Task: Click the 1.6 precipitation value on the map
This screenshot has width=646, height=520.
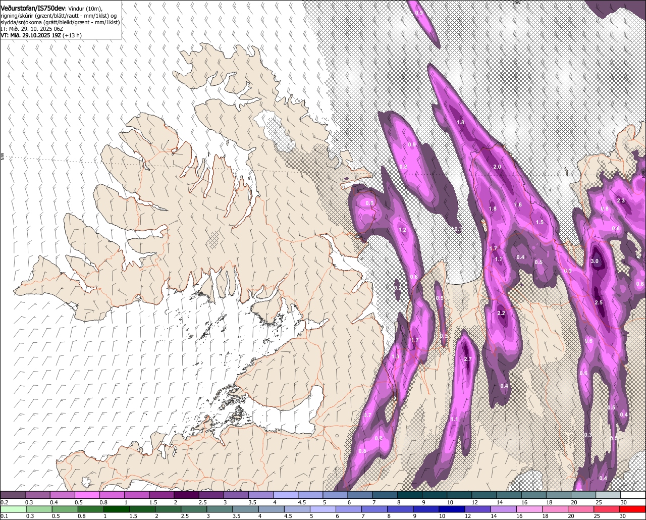Action: [x=518, y=205]
